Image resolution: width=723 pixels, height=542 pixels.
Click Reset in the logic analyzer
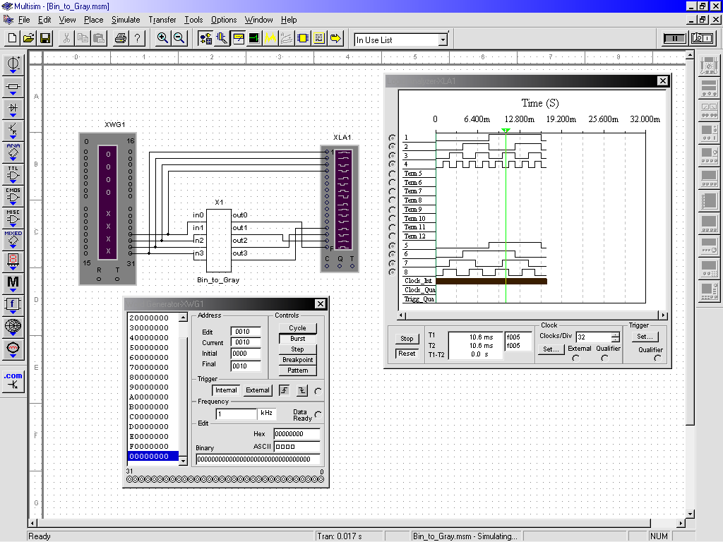[407, 353]
